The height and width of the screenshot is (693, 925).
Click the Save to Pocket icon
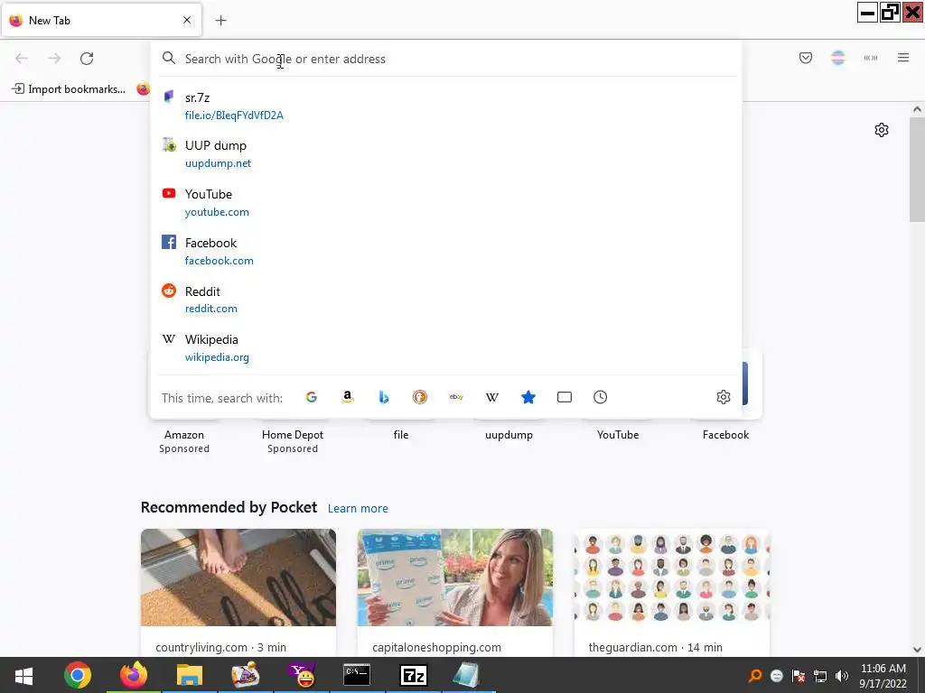[805, 58]
